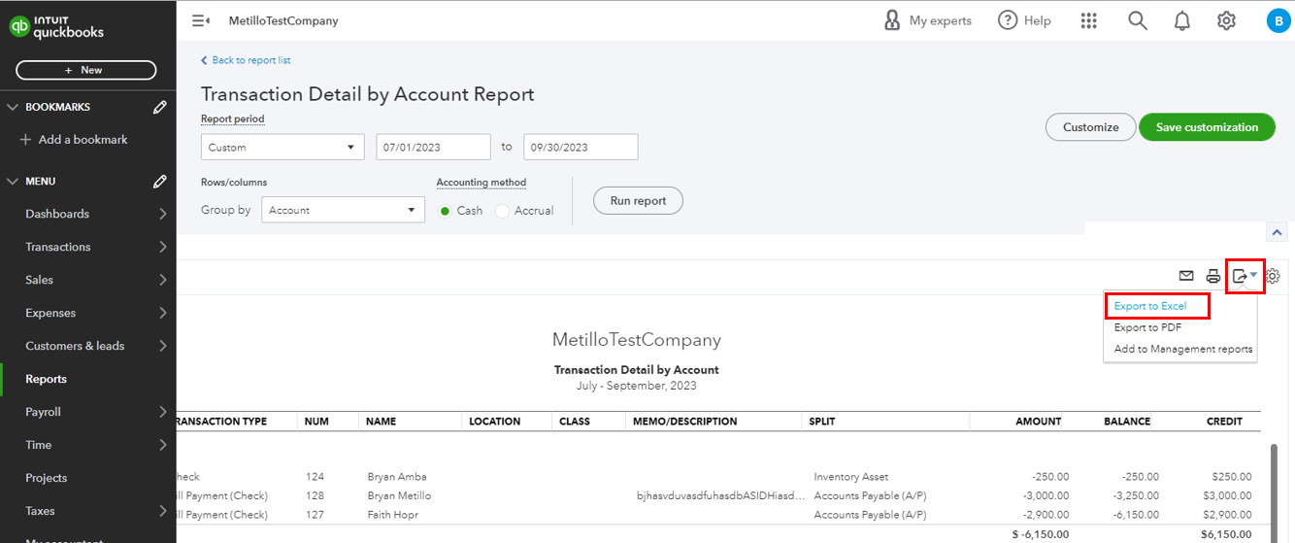Open the Report period Custom dropdown
Viewport: 1295px width, 543px height.
point(282,148)
